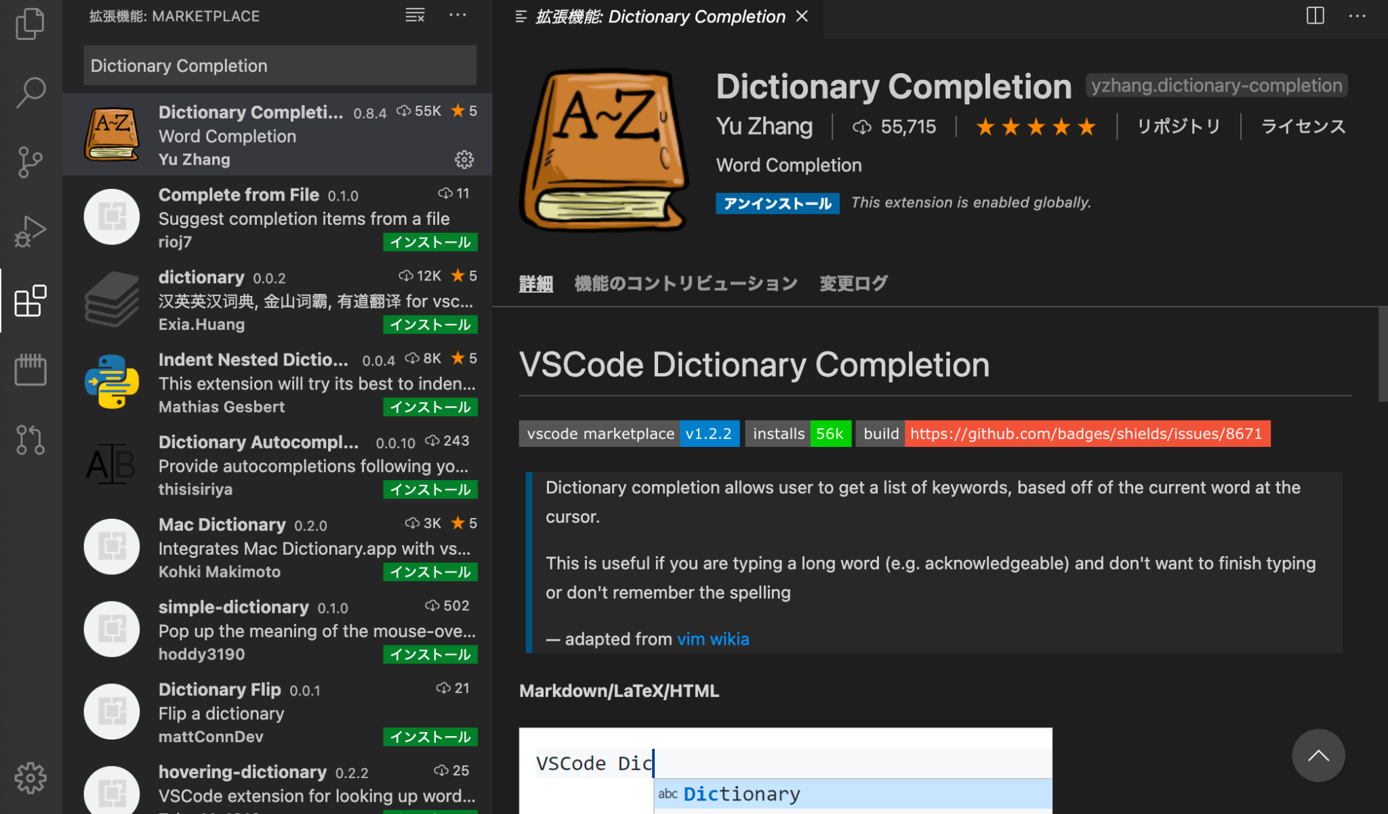Open the Manage settings gear
The height and width of the screenshot is (814, 1388).
pyautogui.click(x=29, y=779)
